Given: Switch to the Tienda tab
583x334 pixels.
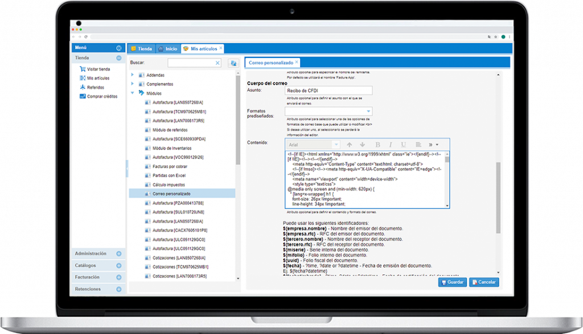Looking at the screenshot, I should click(141, 49).
